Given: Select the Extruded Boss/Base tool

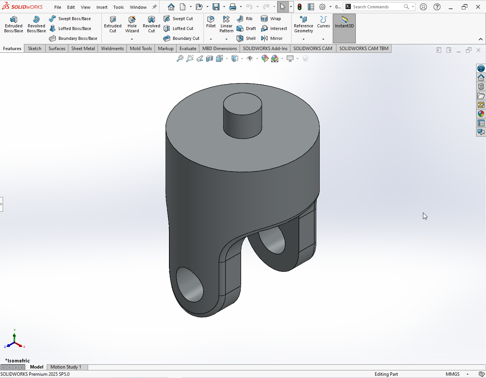Looking at the screenshot, I should click(14, 25).
